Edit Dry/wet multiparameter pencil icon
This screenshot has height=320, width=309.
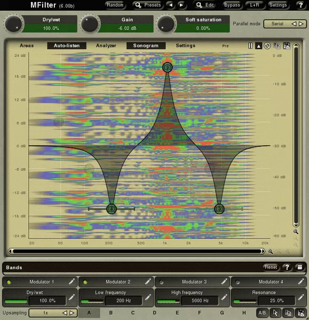point(72,298)
